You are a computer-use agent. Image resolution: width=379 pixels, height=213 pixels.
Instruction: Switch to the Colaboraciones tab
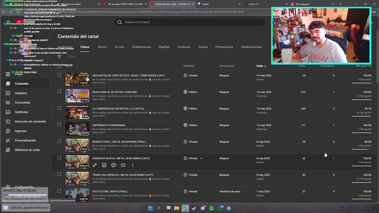click(251, 47)
